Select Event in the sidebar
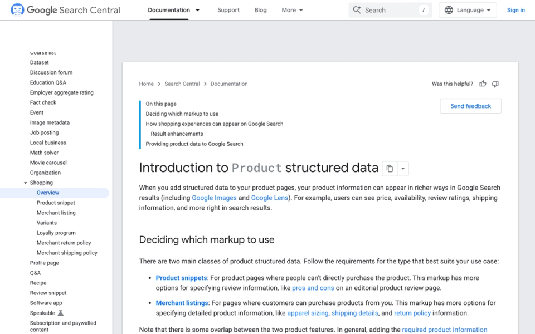535x334 pixels. click(37, 112)
